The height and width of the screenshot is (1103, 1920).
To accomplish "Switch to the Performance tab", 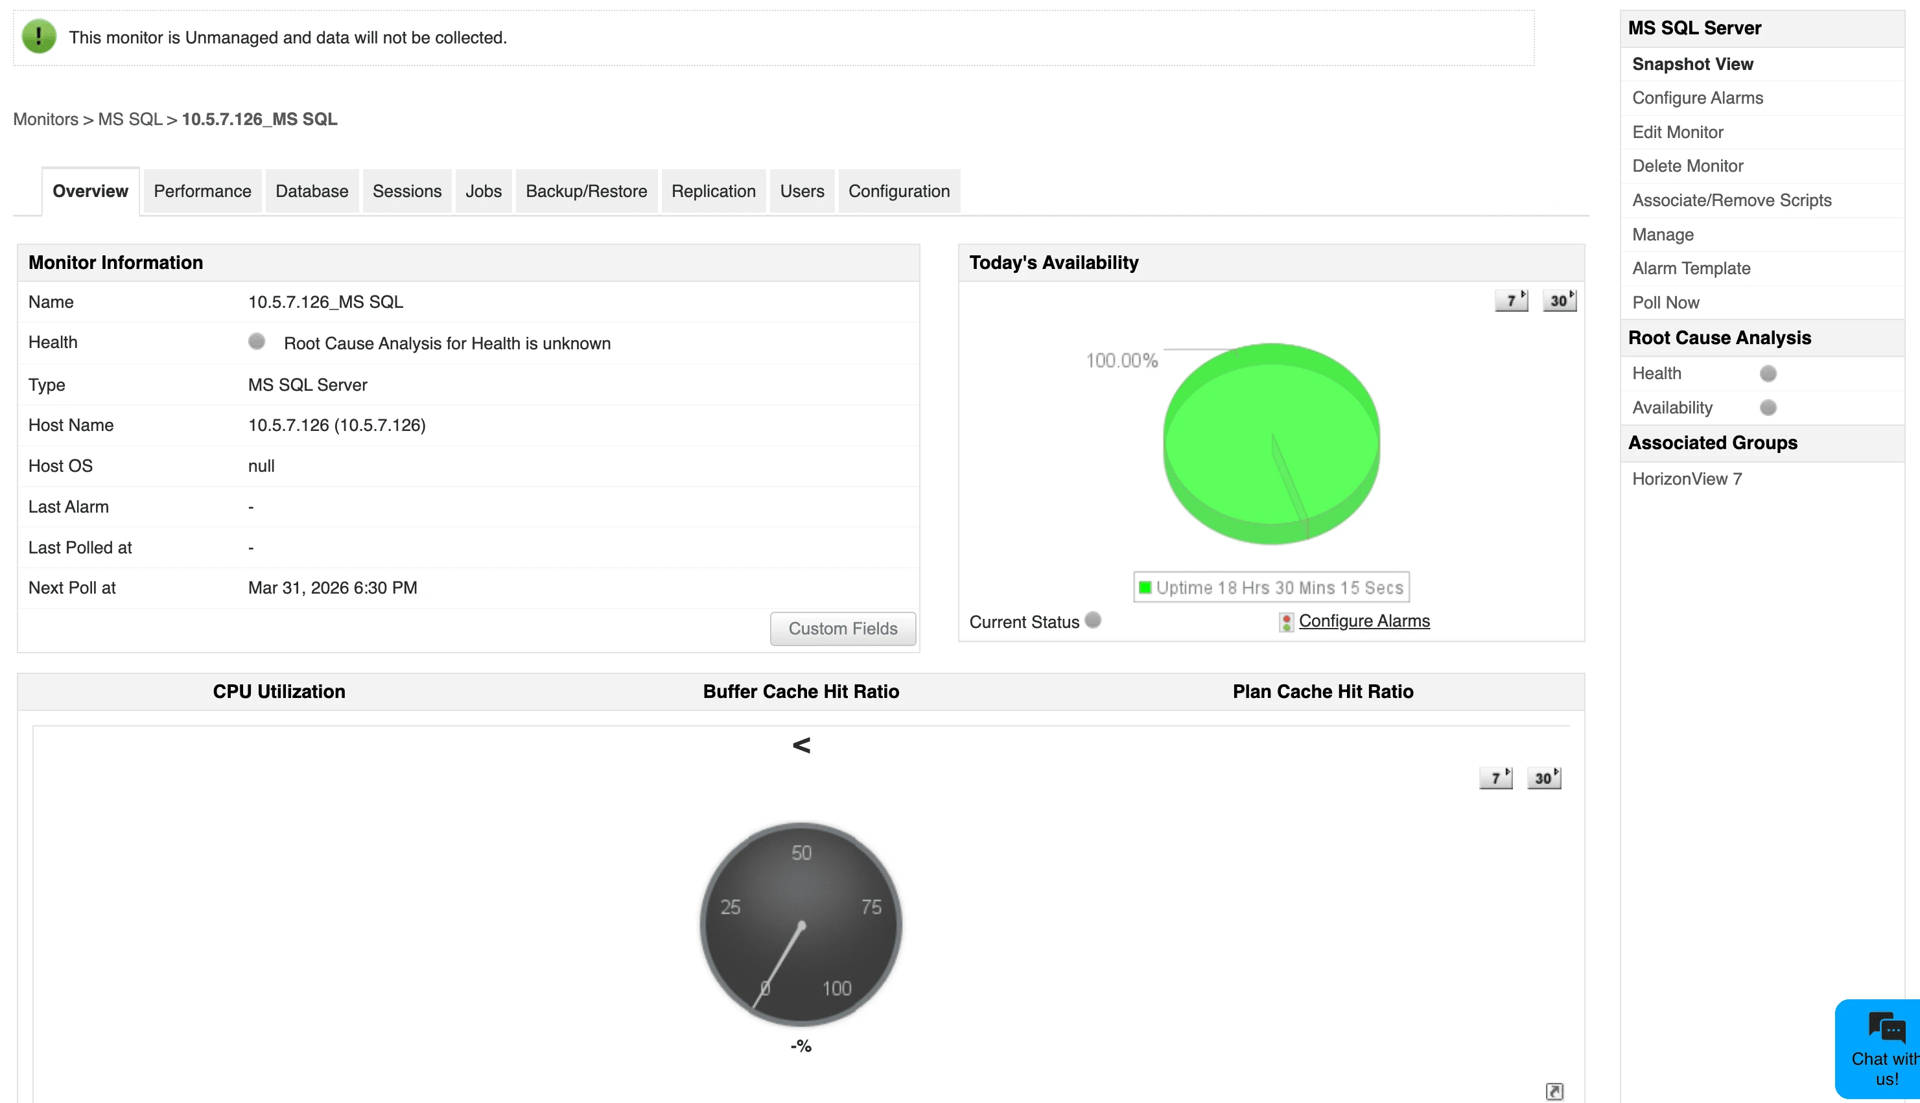I will point(202,191).
